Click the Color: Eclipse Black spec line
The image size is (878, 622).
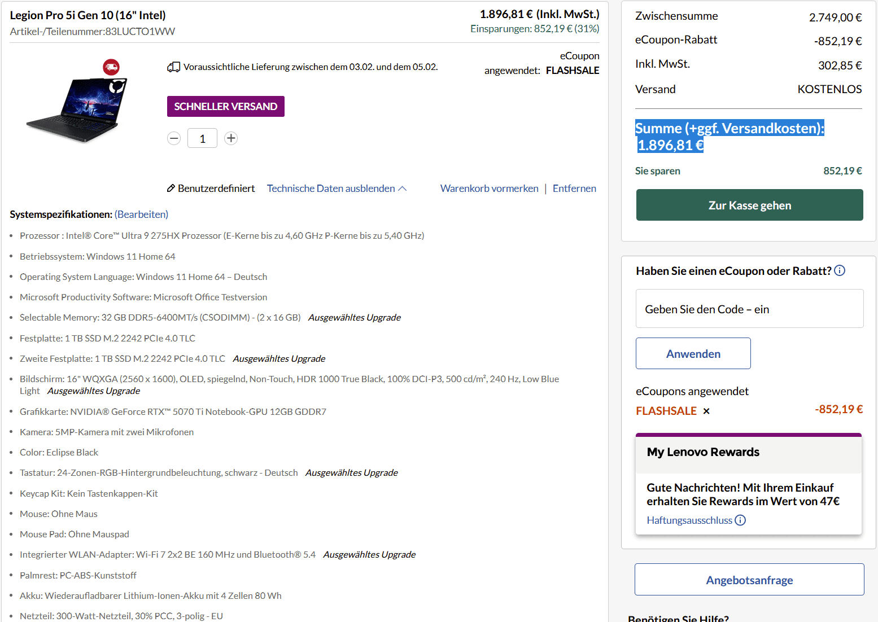click(59, 453)
